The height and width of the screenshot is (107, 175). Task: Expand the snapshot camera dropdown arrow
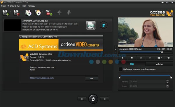(x=162, y=58)
